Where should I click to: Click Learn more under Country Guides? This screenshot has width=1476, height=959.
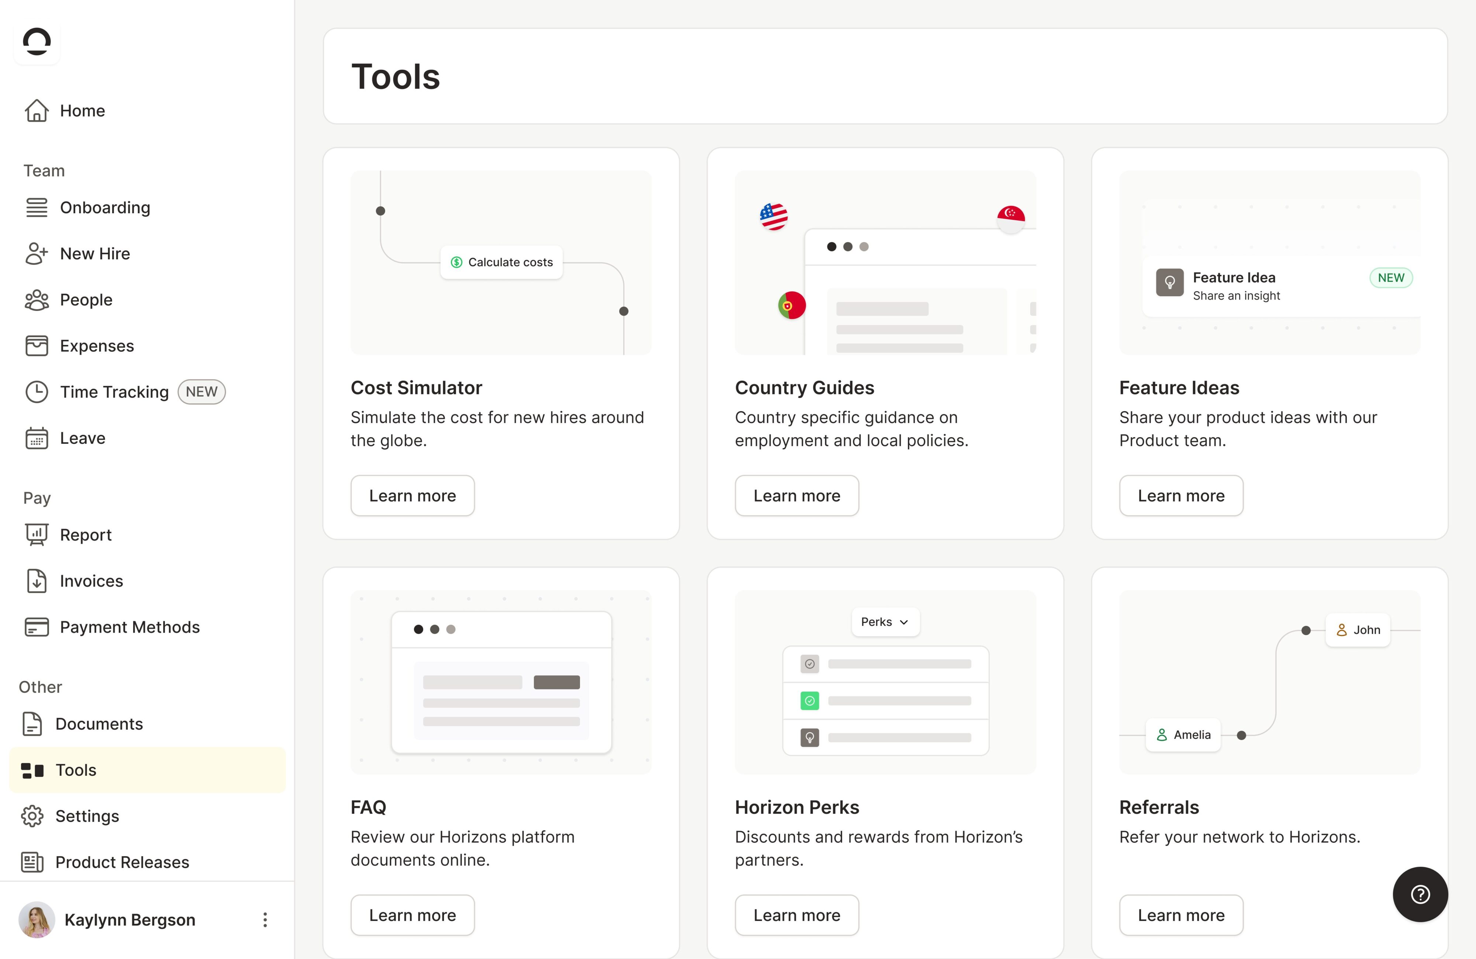pos(796,496)
